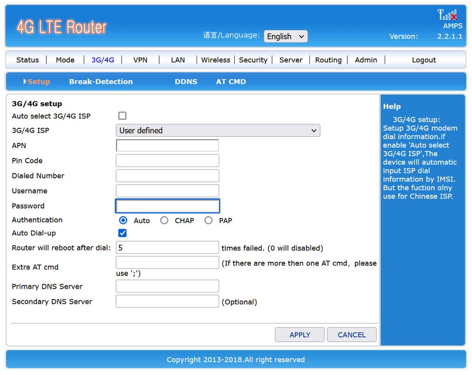Open the Security tab
The width and height of the screenshot is (472, 375).
pyautogui.click(x=253, y=60)
